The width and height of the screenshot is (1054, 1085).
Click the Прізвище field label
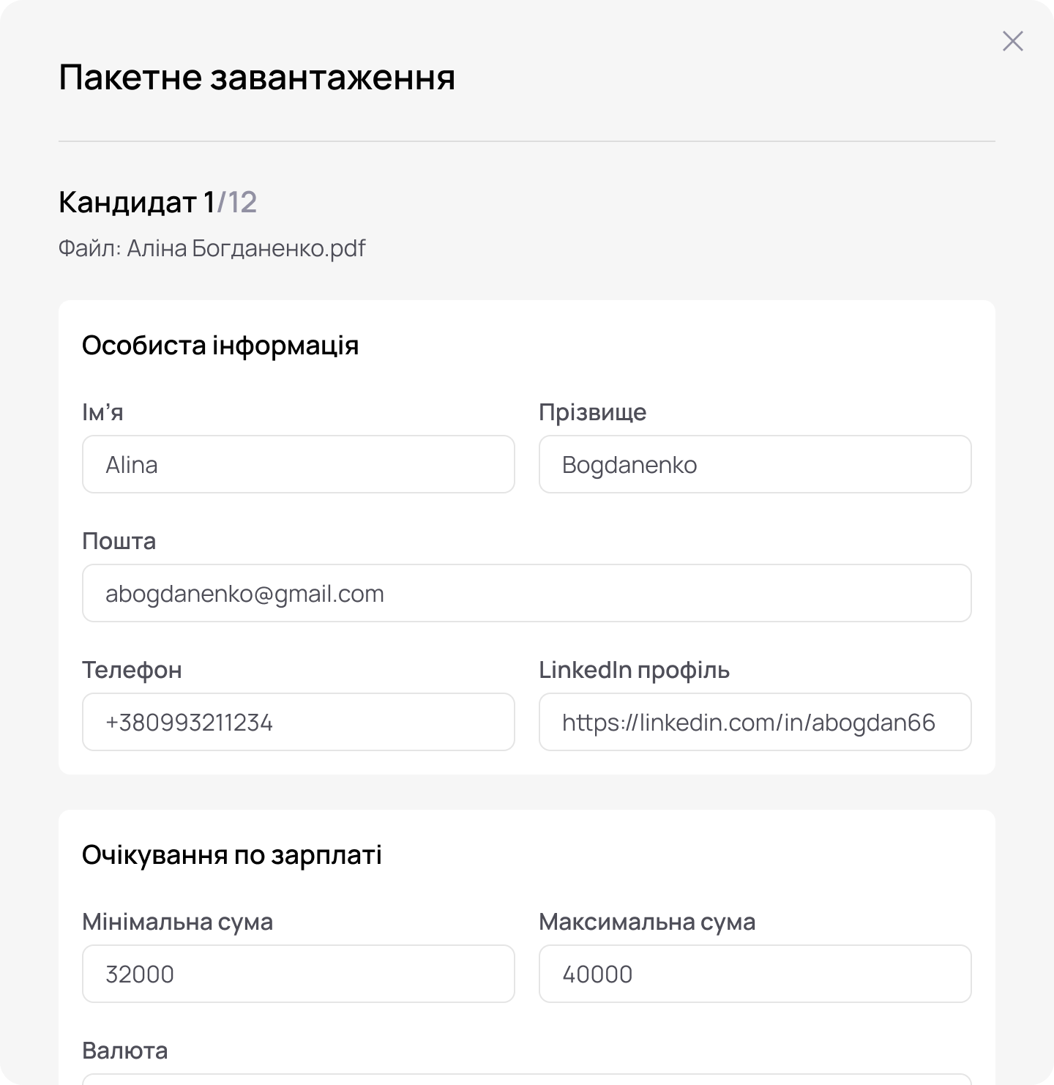(x=592, y=412)
